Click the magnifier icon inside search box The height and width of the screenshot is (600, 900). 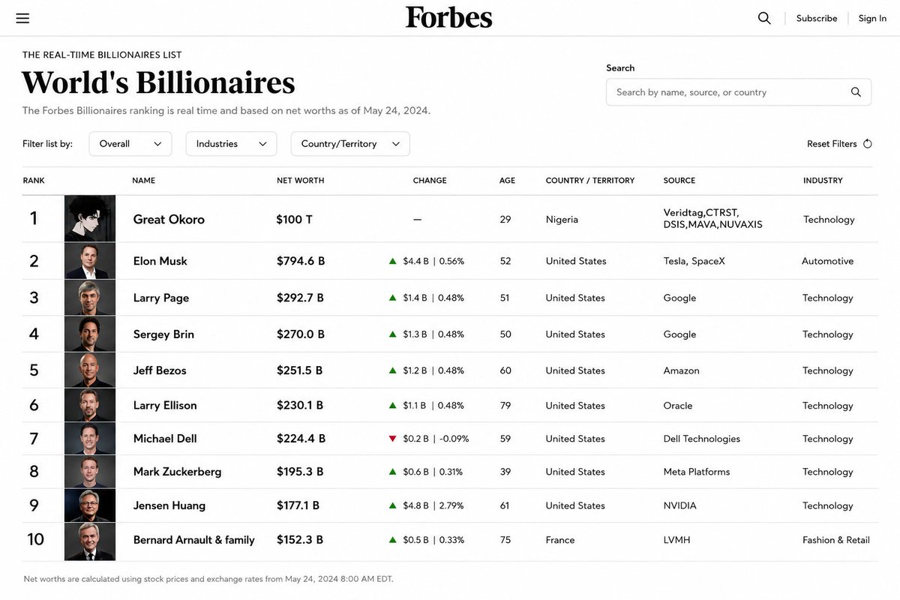(856, 92)
